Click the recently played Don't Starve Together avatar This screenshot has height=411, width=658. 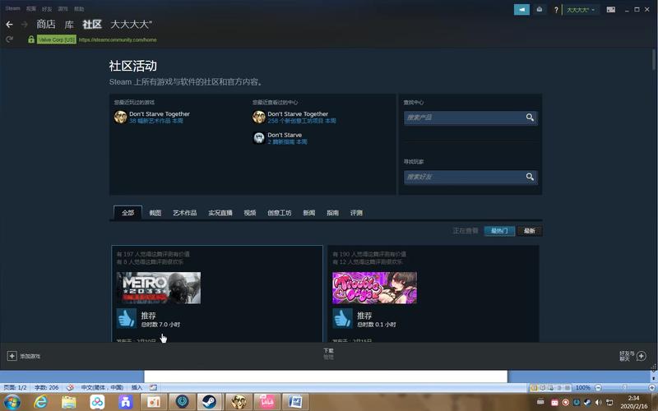click(120, 117)
